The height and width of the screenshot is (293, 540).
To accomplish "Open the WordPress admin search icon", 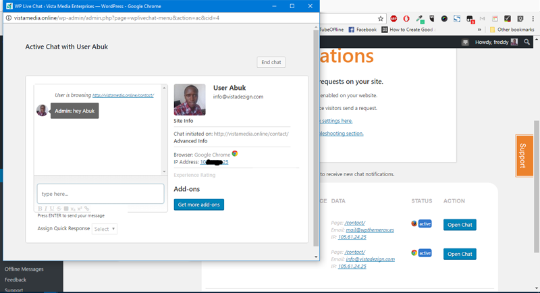I will coord(527,42).
